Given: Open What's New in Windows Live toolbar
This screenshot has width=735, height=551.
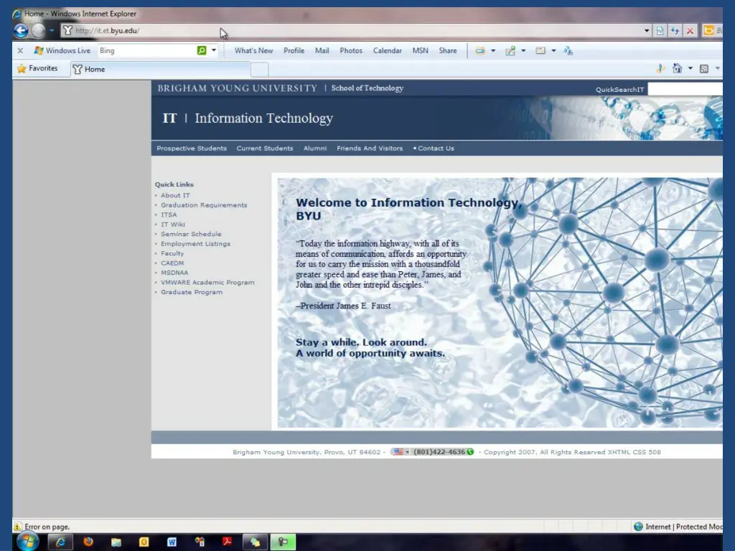Looking at the screenshot, I should pyautogui.click(x=253, y=51).
